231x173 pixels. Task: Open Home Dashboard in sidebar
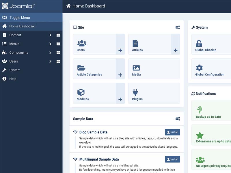(31, 26)
